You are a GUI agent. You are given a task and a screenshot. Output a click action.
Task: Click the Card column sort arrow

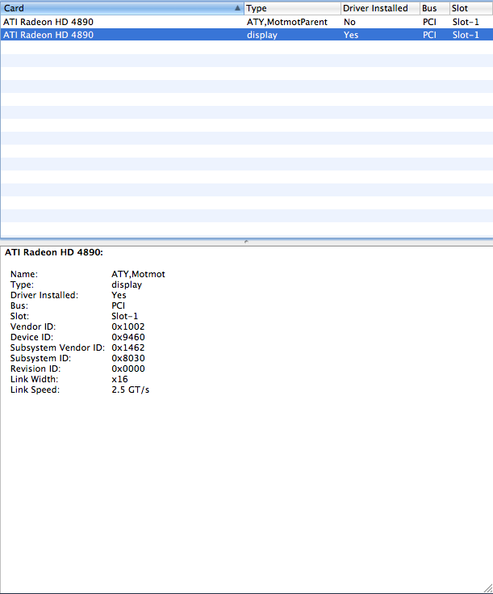click(x=237, y=8)
